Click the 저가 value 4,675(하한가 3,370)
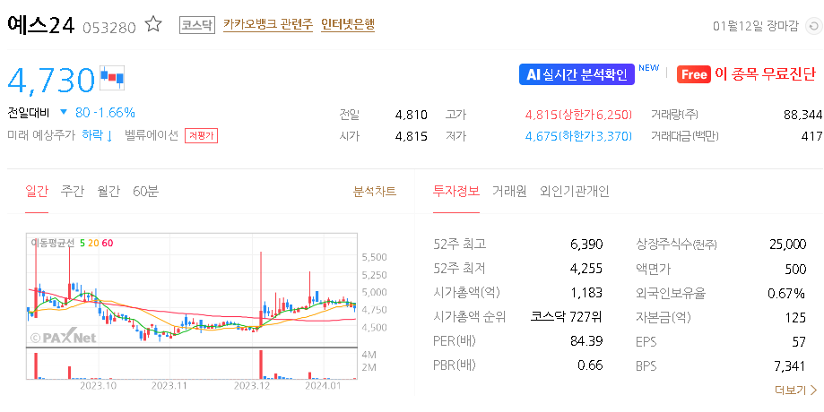 click(x=578, y=136)
